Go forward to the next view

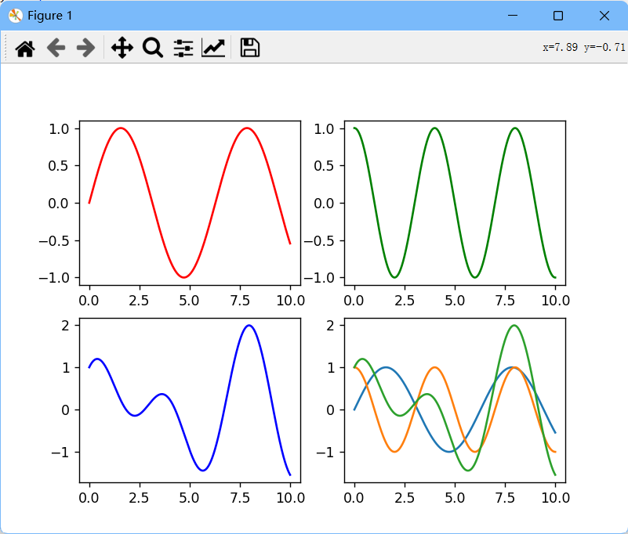point(85,48)
